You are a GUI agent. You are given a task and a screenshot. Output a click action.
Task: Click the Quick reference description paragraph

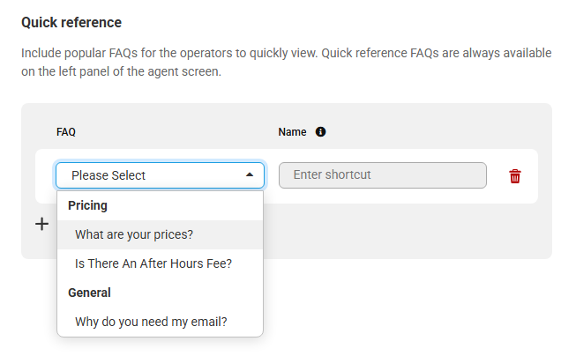tap(280, 63)
